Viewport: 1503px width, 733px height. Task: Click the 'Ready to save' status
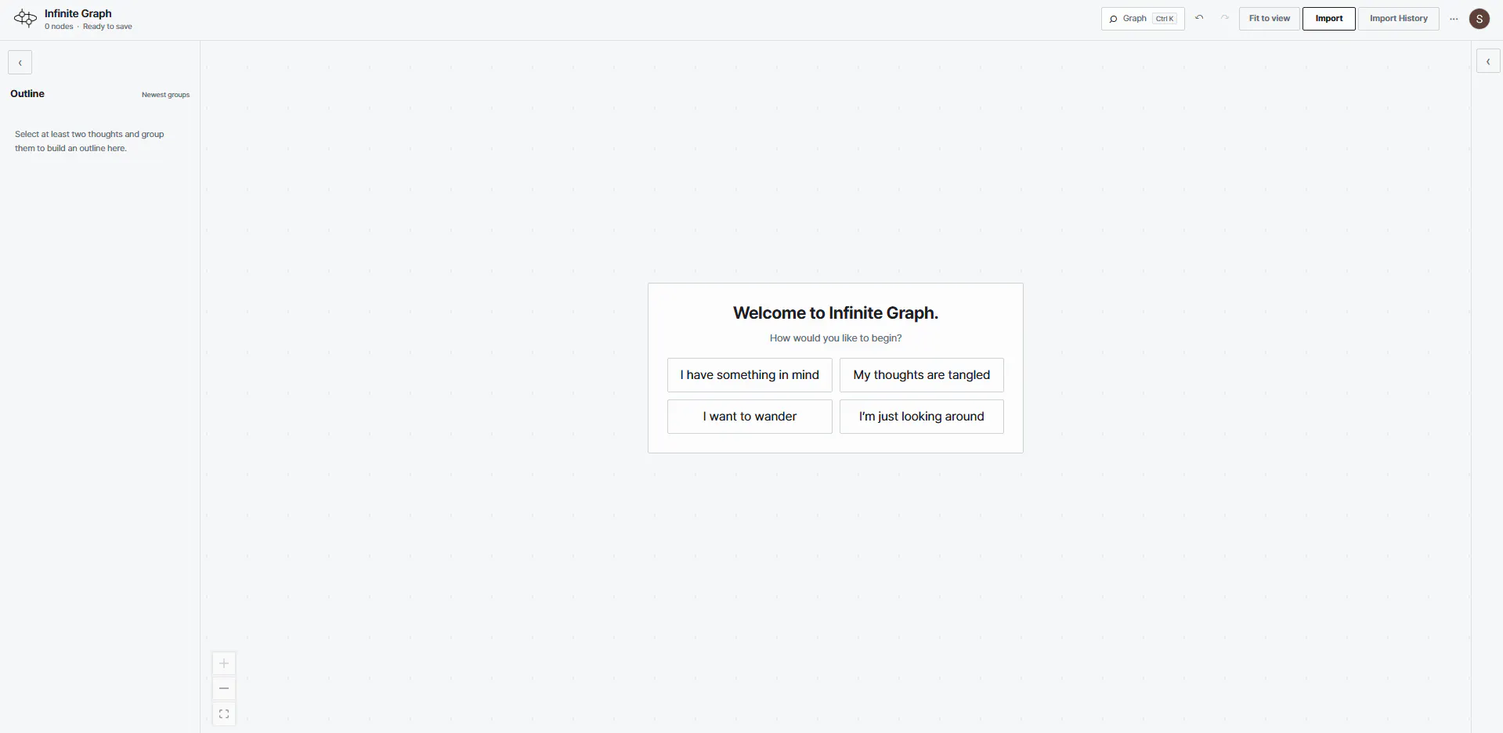pyautogui.click(x=107, y=27)
